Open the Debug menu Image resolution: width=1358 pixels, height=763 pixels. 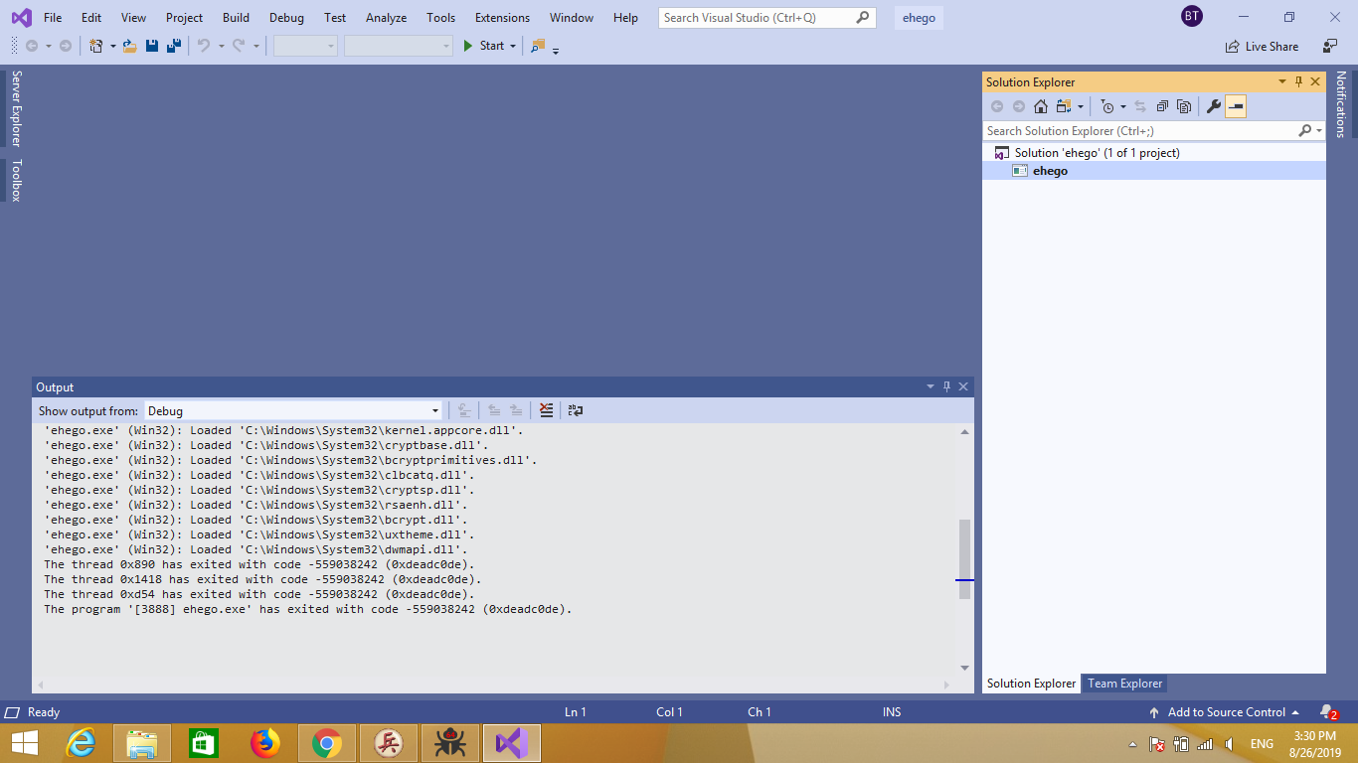286,18
